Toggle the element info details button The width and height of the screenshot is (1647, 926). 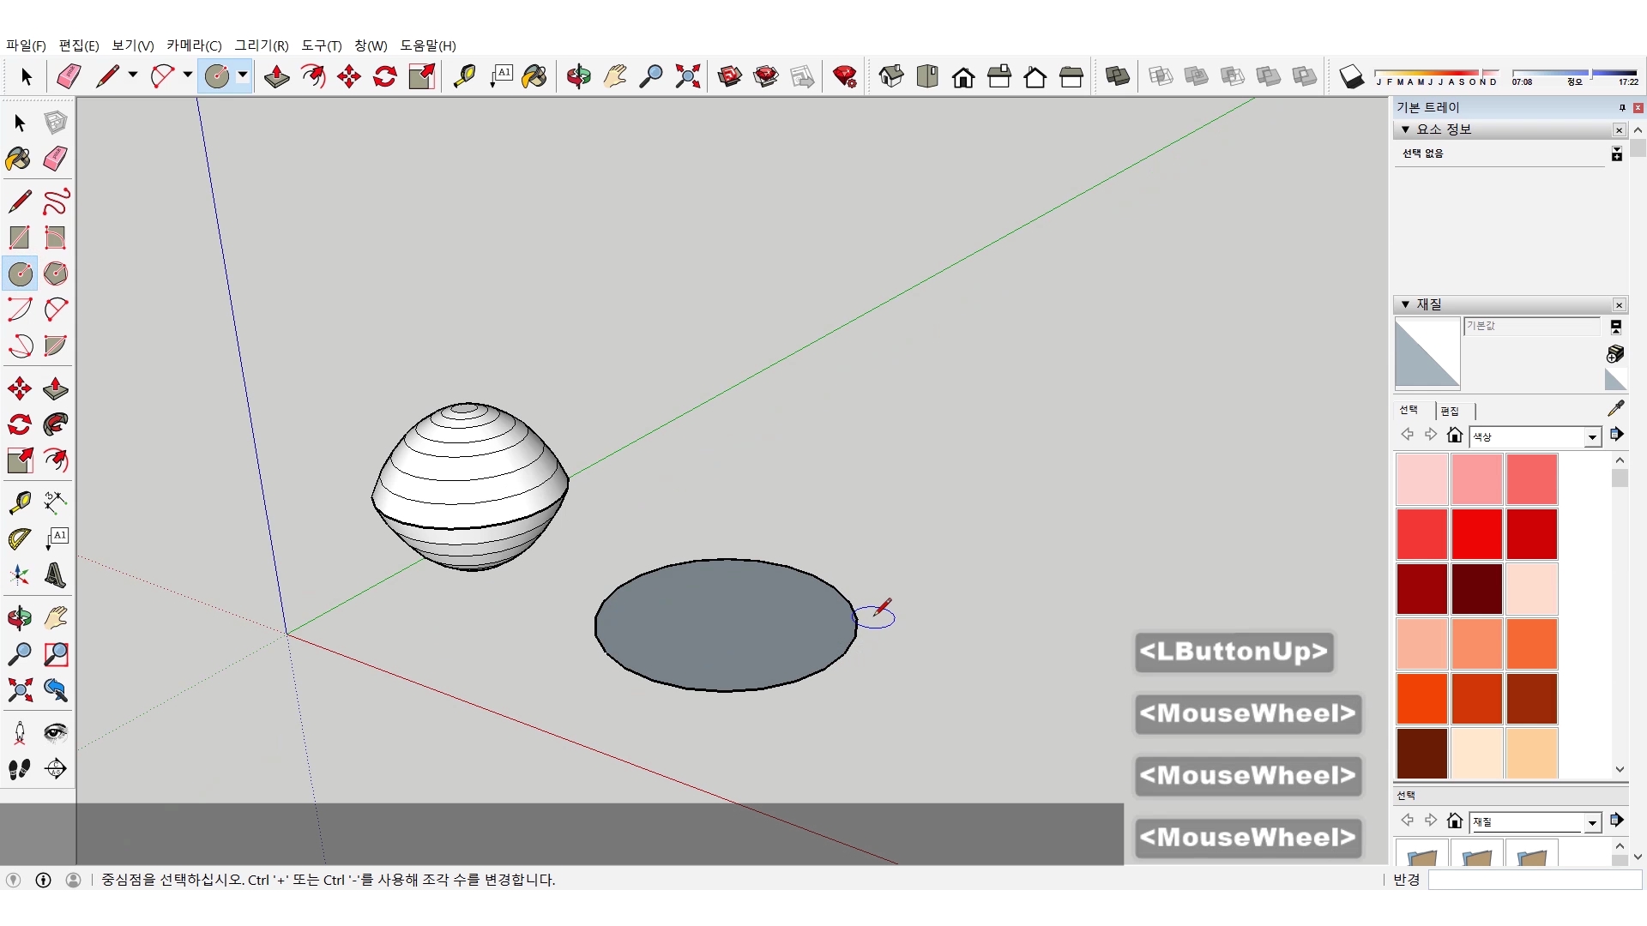pos(1616,153)
